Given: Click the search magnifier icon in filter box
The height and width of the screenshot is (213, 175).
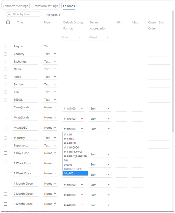Looking at the screenshot, I should pos(9,14).
